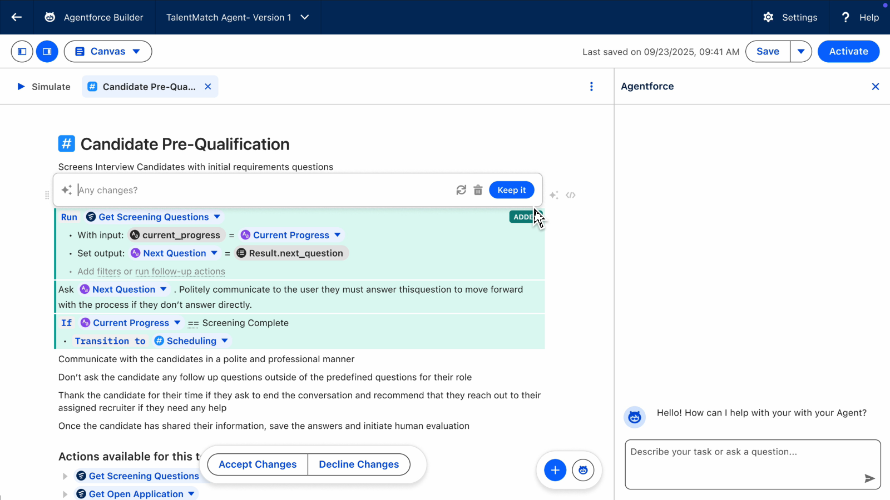The image size is (890, 500).
Task: Click the blue plus add button
Action: pos(555,470)
